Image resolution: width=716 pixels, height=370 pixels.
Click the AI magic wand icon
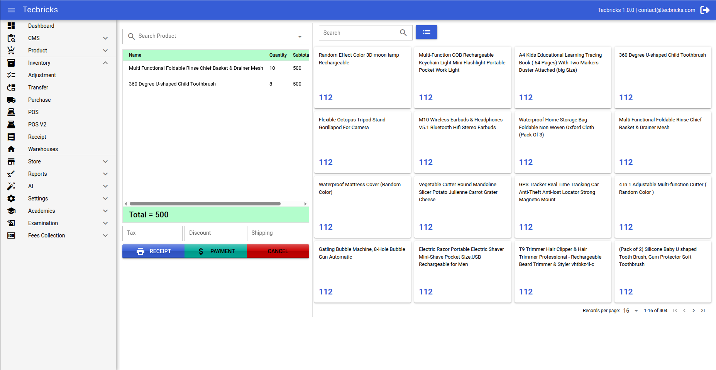point(11,186)
